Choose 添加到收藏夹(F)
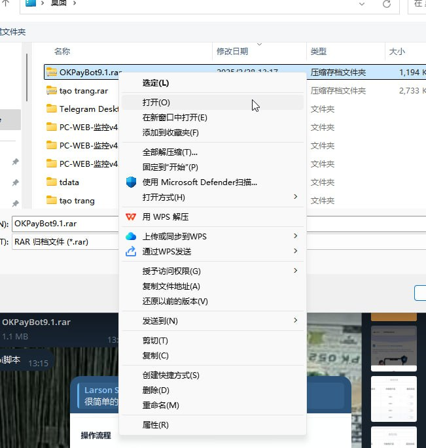The width and height of the screenshot is (426, 448). (x=213, y=133)
